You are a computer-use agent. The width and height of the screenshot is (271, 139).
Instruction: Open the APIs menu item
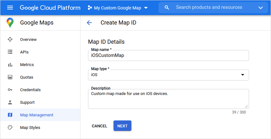coord(40,52)
